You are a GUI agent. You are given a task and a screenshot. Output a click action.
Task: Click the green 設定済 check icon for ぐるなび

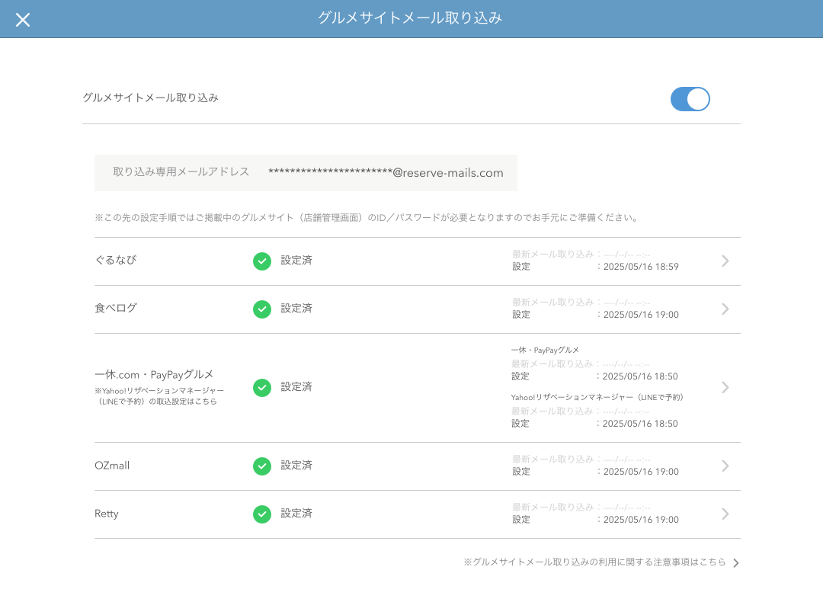click(262, 261)
